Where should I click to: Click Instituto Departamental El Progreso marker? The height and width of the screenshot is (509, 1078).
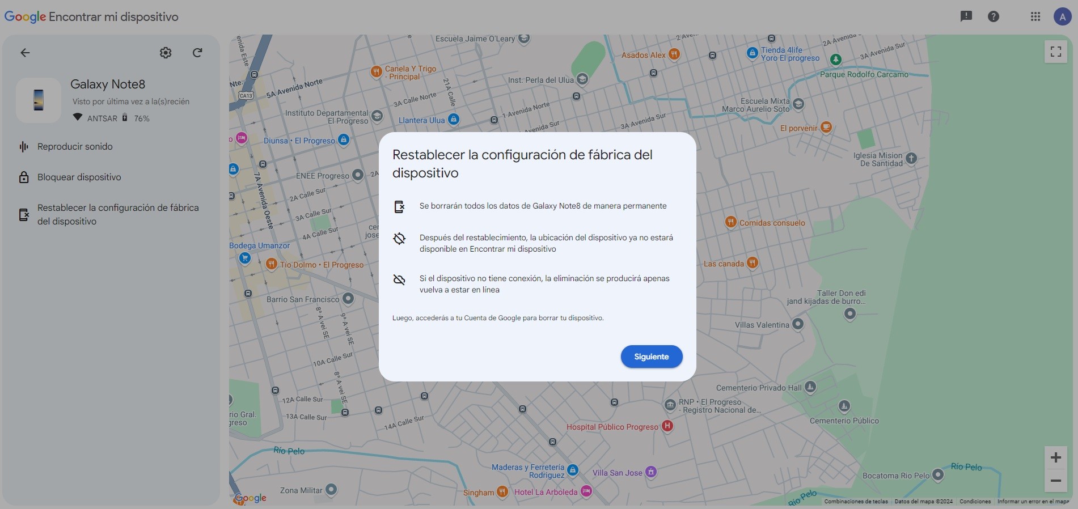point(377,116)
